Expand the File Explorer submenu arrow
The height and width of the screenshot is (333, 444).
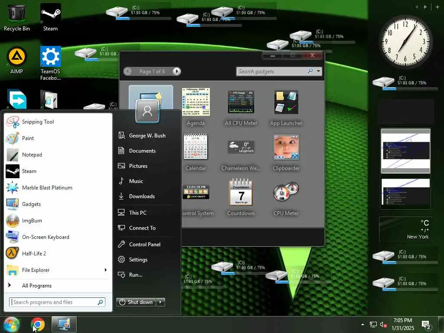[x=106, y=270]
